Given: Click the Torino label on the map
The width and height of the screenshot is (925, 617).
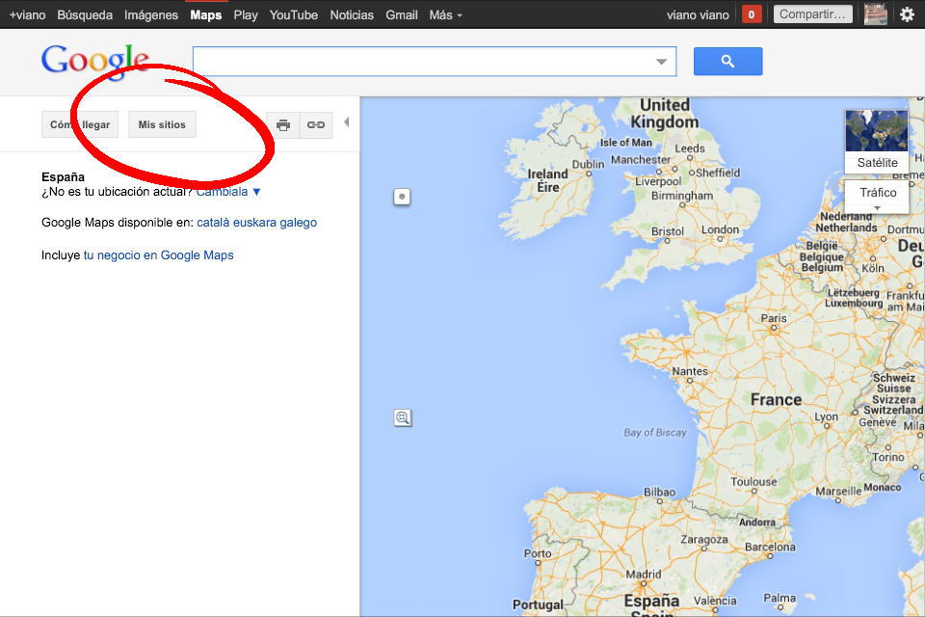Looking at the screenshot, I should click(887, 457).
